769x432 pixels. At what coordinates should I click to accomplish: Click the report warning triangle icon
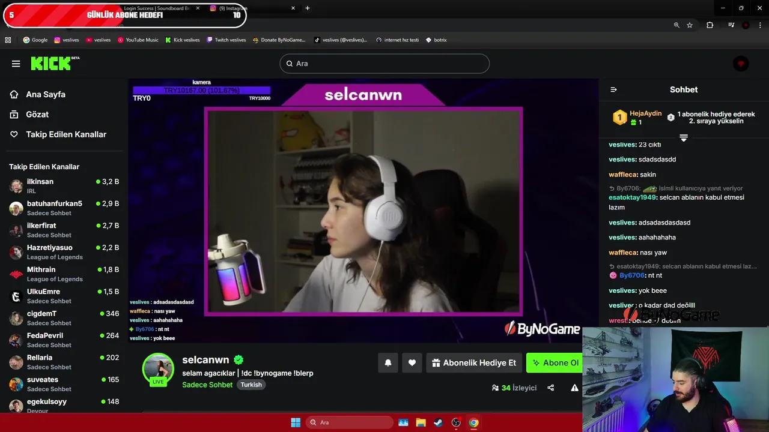tap(574, 388)
